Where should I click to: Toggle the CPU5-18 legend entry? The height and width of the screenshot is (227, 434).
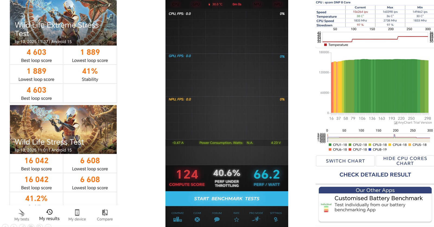coord(417,145)
